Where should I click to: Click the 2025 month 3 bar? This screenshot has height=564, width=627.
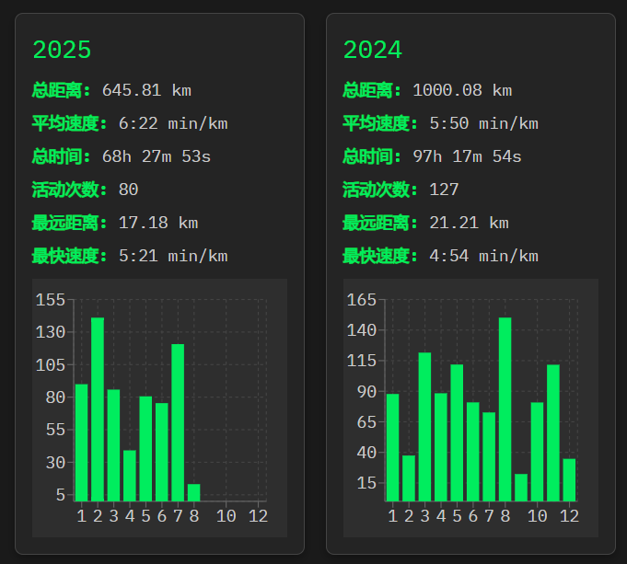[x=113, y=445]
